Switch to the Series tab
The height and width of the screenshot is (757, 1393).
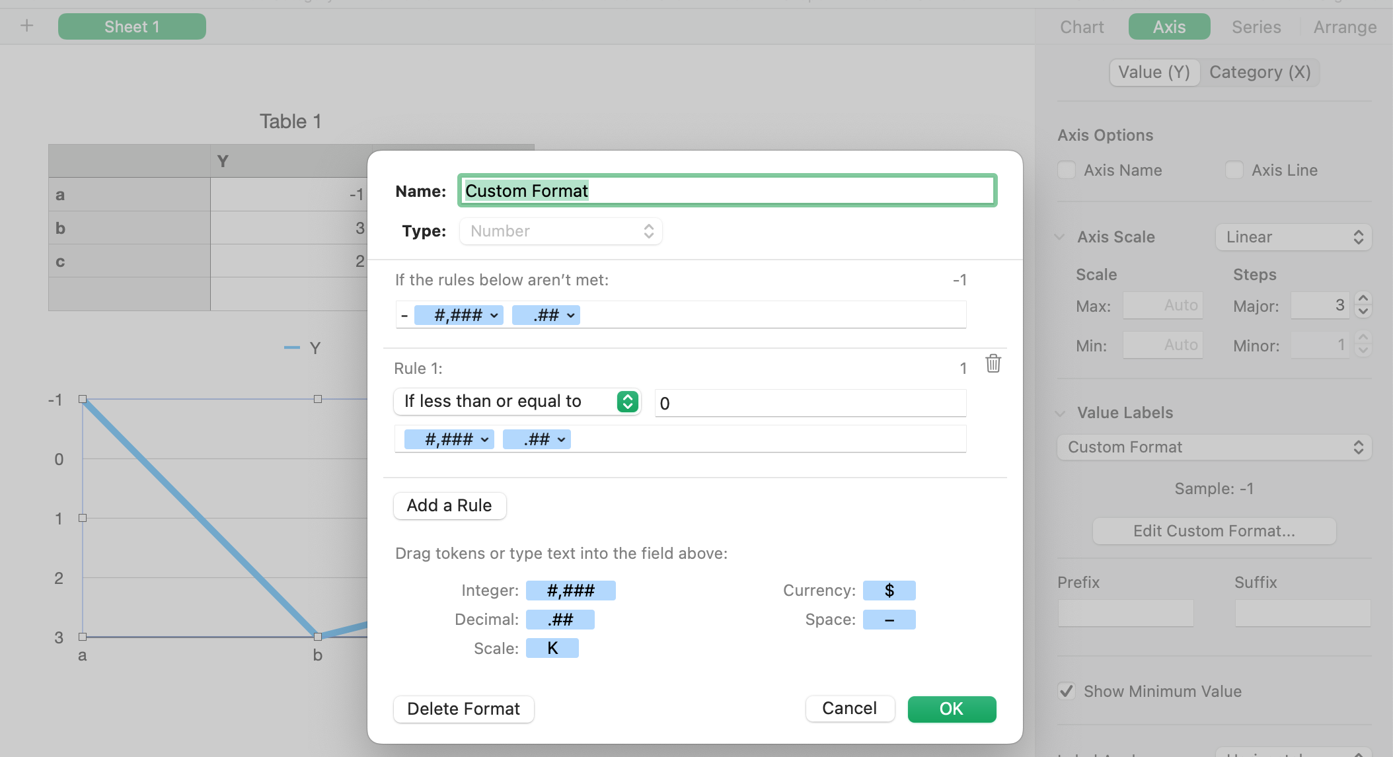[x=1256, y=27]
